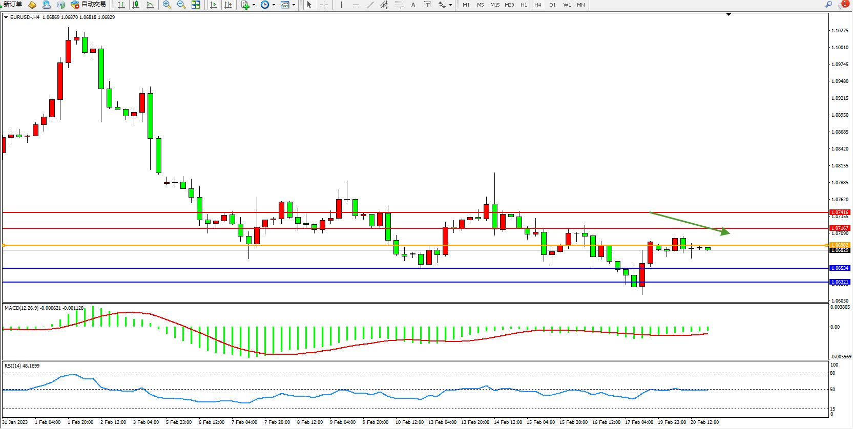This screenshot has height=429, width=853.
Task: Select the trendline drawing tool
Action: tap(370, 5)
